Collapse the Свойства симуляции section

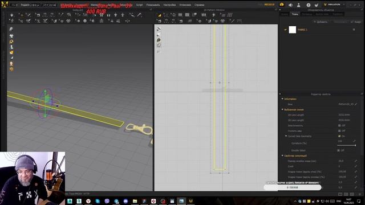pos(282,155)
